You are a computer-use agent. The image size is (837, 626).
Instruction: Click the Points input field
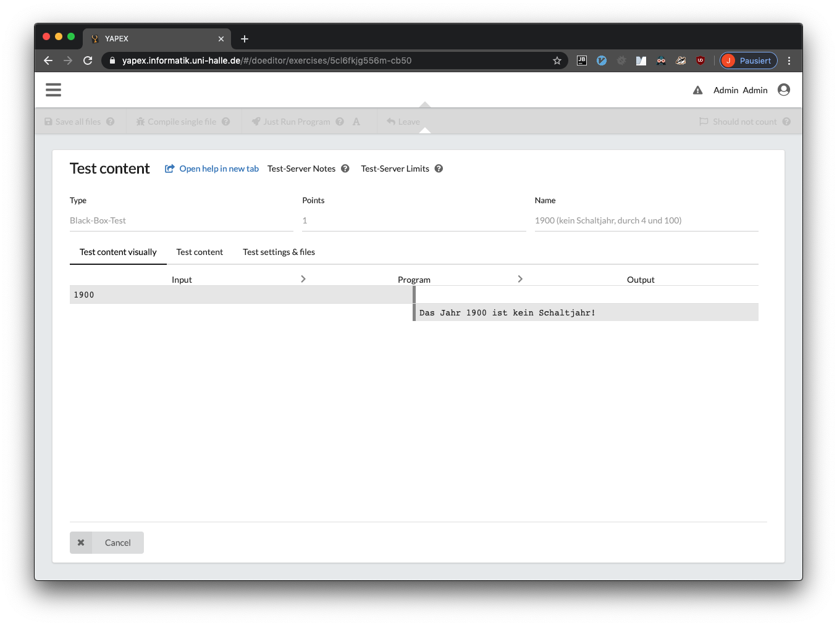[x=413, y=220]
